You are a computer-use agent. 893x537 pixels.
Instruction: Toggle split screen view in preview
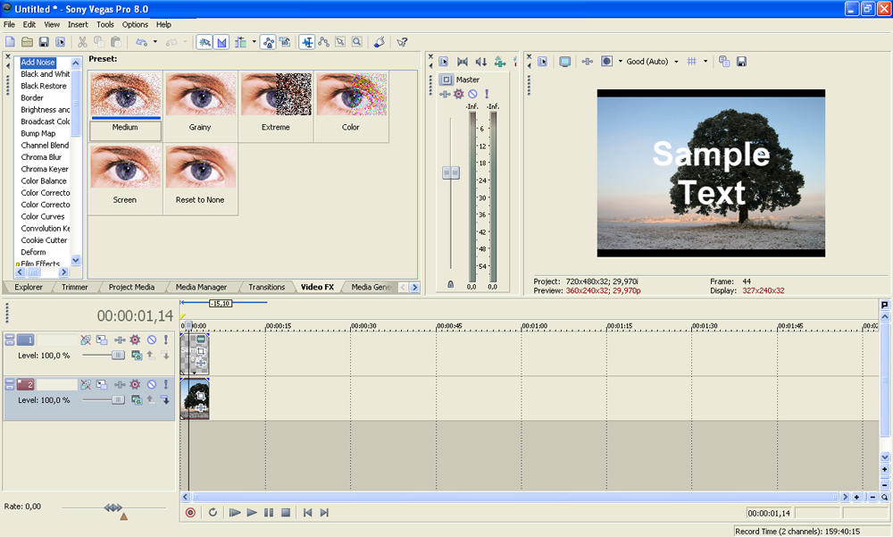pos(606,62)
